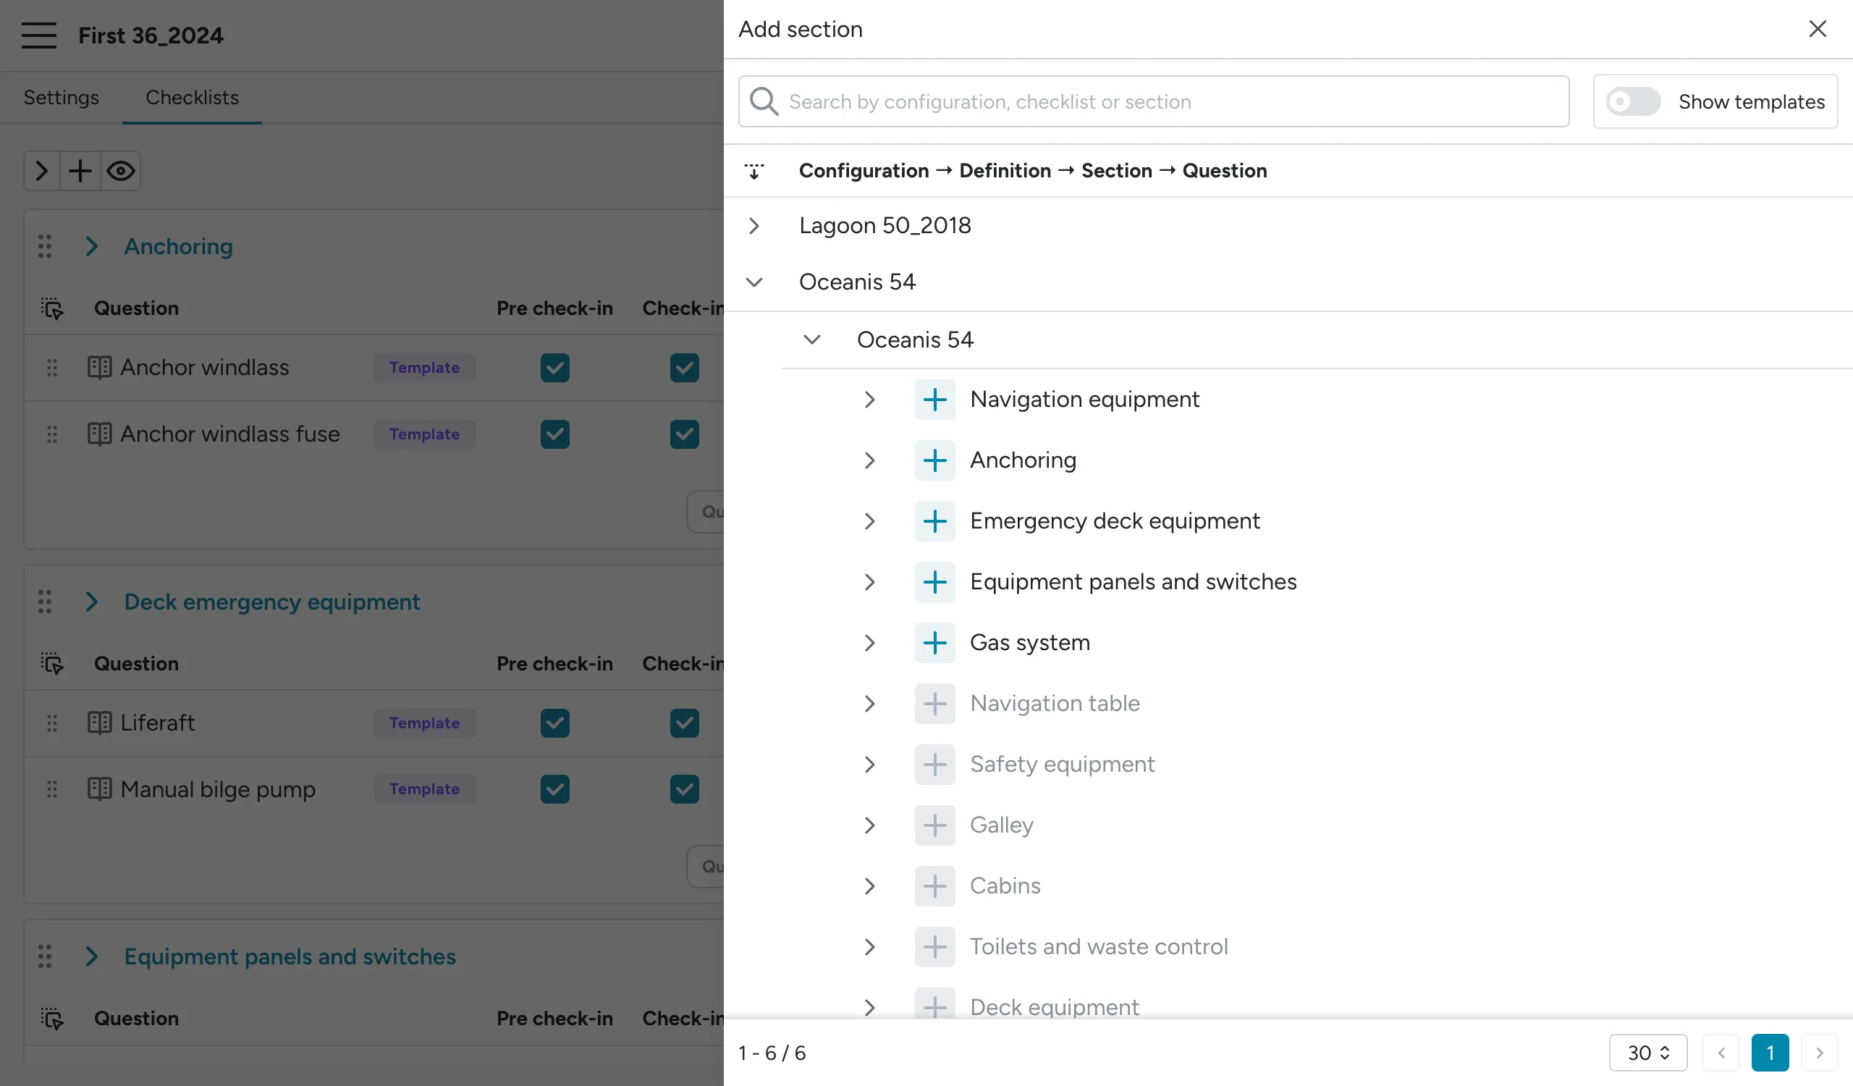Expand Deck emergency equipment section chevron
This screenshot has height=1086, width=1853.
[x=91, y=602]
